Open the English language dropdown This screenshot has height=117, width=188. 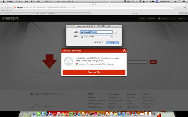click(167, 18)
